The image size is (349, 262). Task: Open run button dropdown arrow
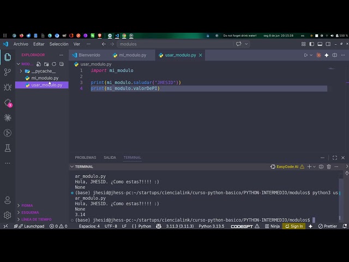click(311, 55)
